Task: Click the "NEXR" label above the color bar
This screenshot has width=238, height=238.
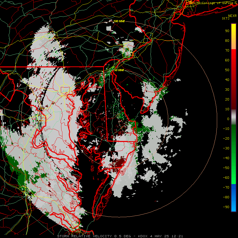Action: pyautogui.click(x=232, y=16)
